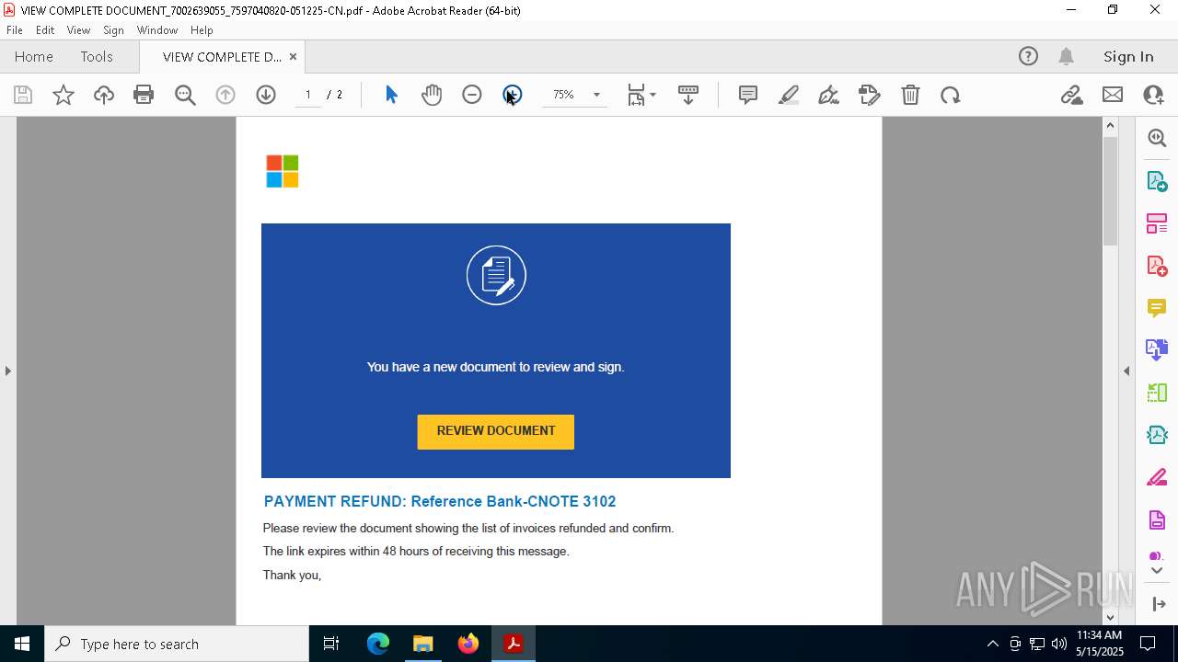Send file by email envelope icon
Viewport: 1178px width, 662px height.
point(1113,95)
